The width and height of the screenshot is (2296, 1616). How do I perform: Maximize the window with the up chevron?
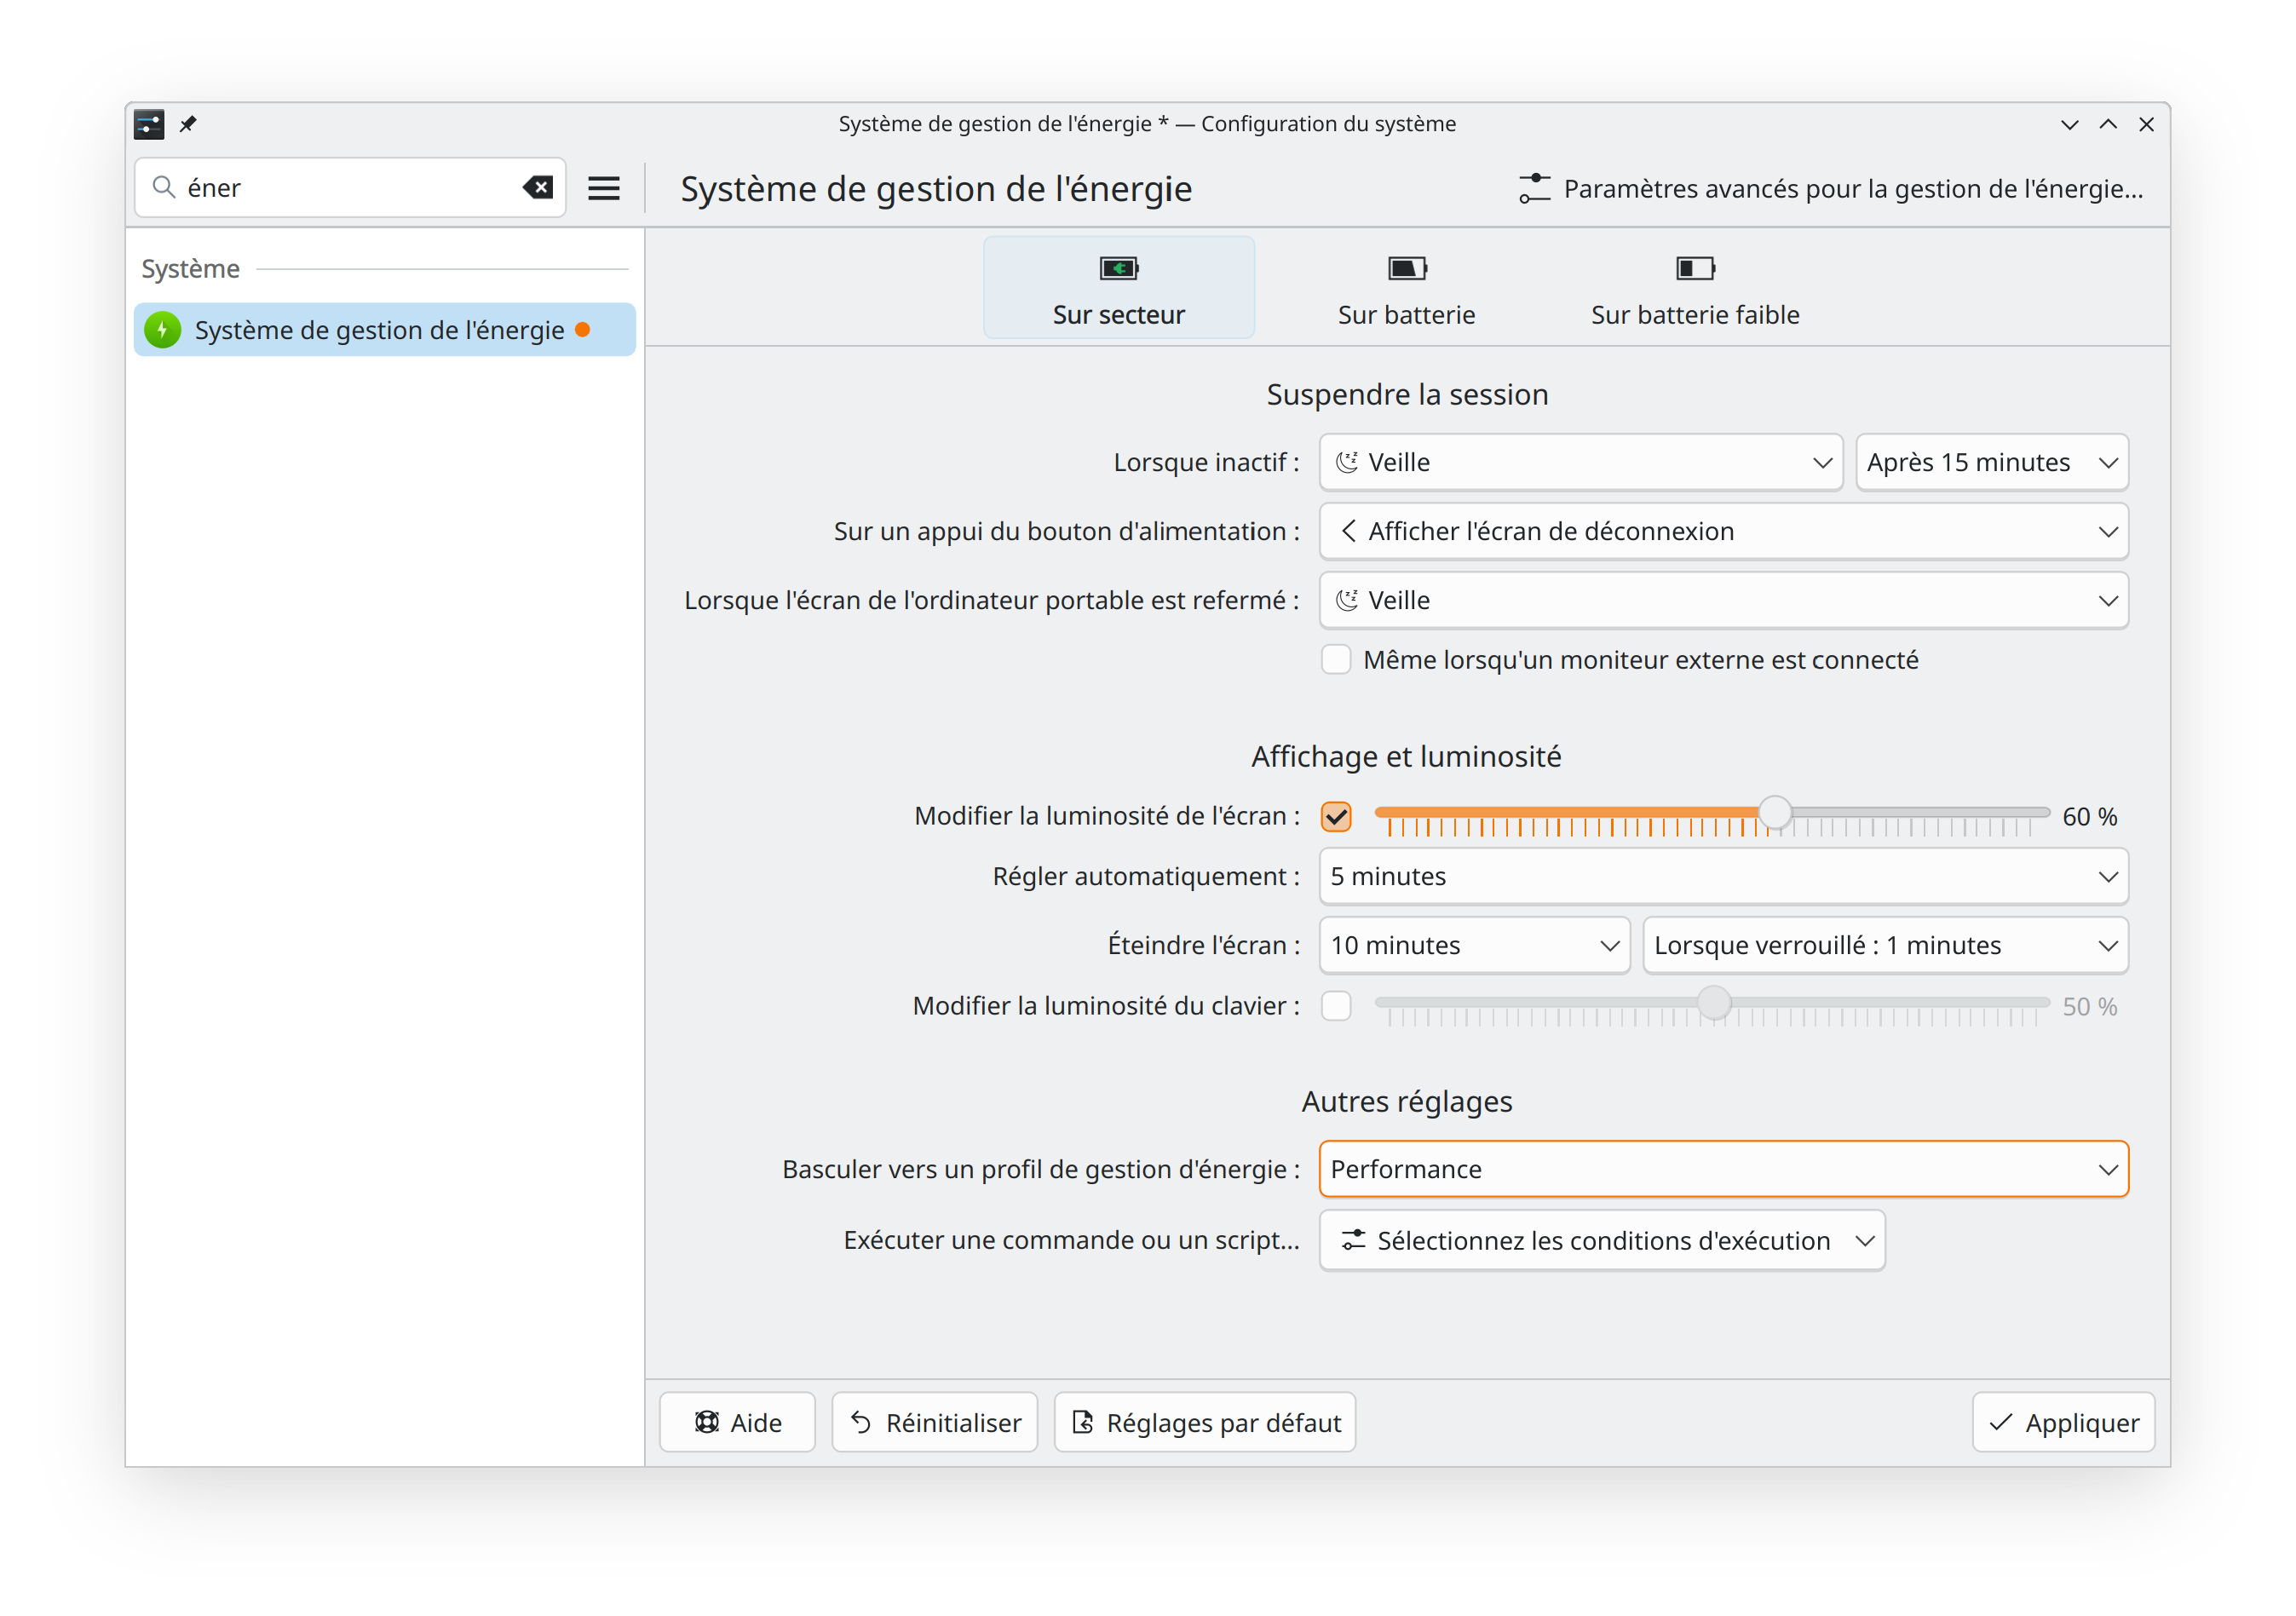pyautogui.click(x=2108, y=124)
